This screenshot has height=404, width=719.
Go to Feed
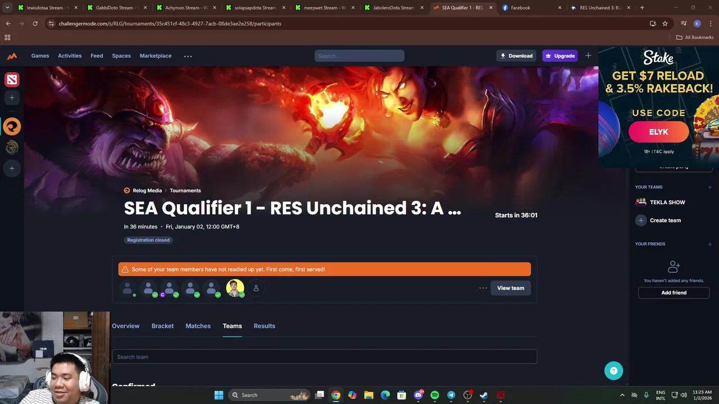(97, 56)
